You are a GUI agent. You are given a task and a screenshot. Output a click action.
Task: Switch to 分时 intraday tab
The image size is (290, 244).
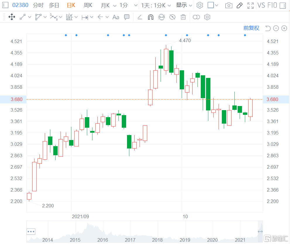[38, 5]
